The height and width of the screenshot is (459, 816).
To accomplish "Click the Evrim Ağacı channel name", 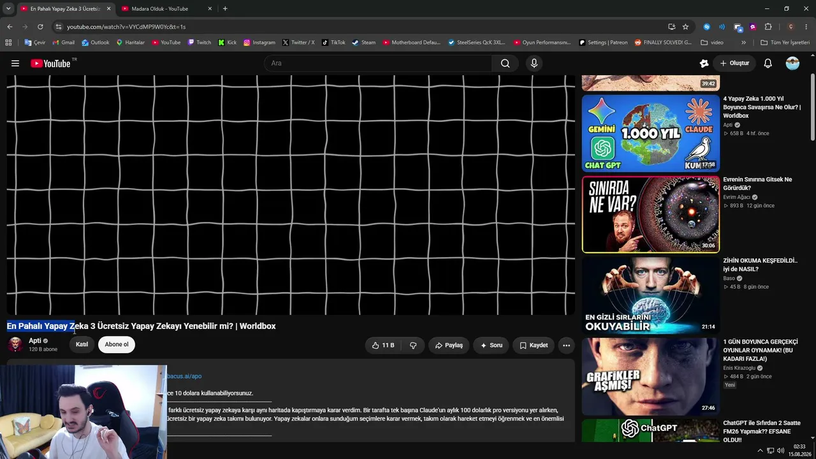I will tap(736, 197).
